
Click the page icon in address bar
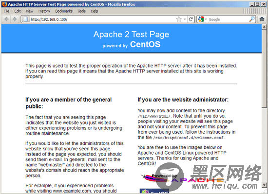click(26, 19)
